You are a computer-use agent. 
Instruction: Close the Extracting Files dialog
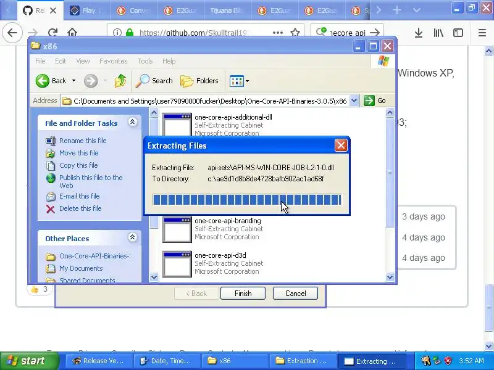point(341,146)
